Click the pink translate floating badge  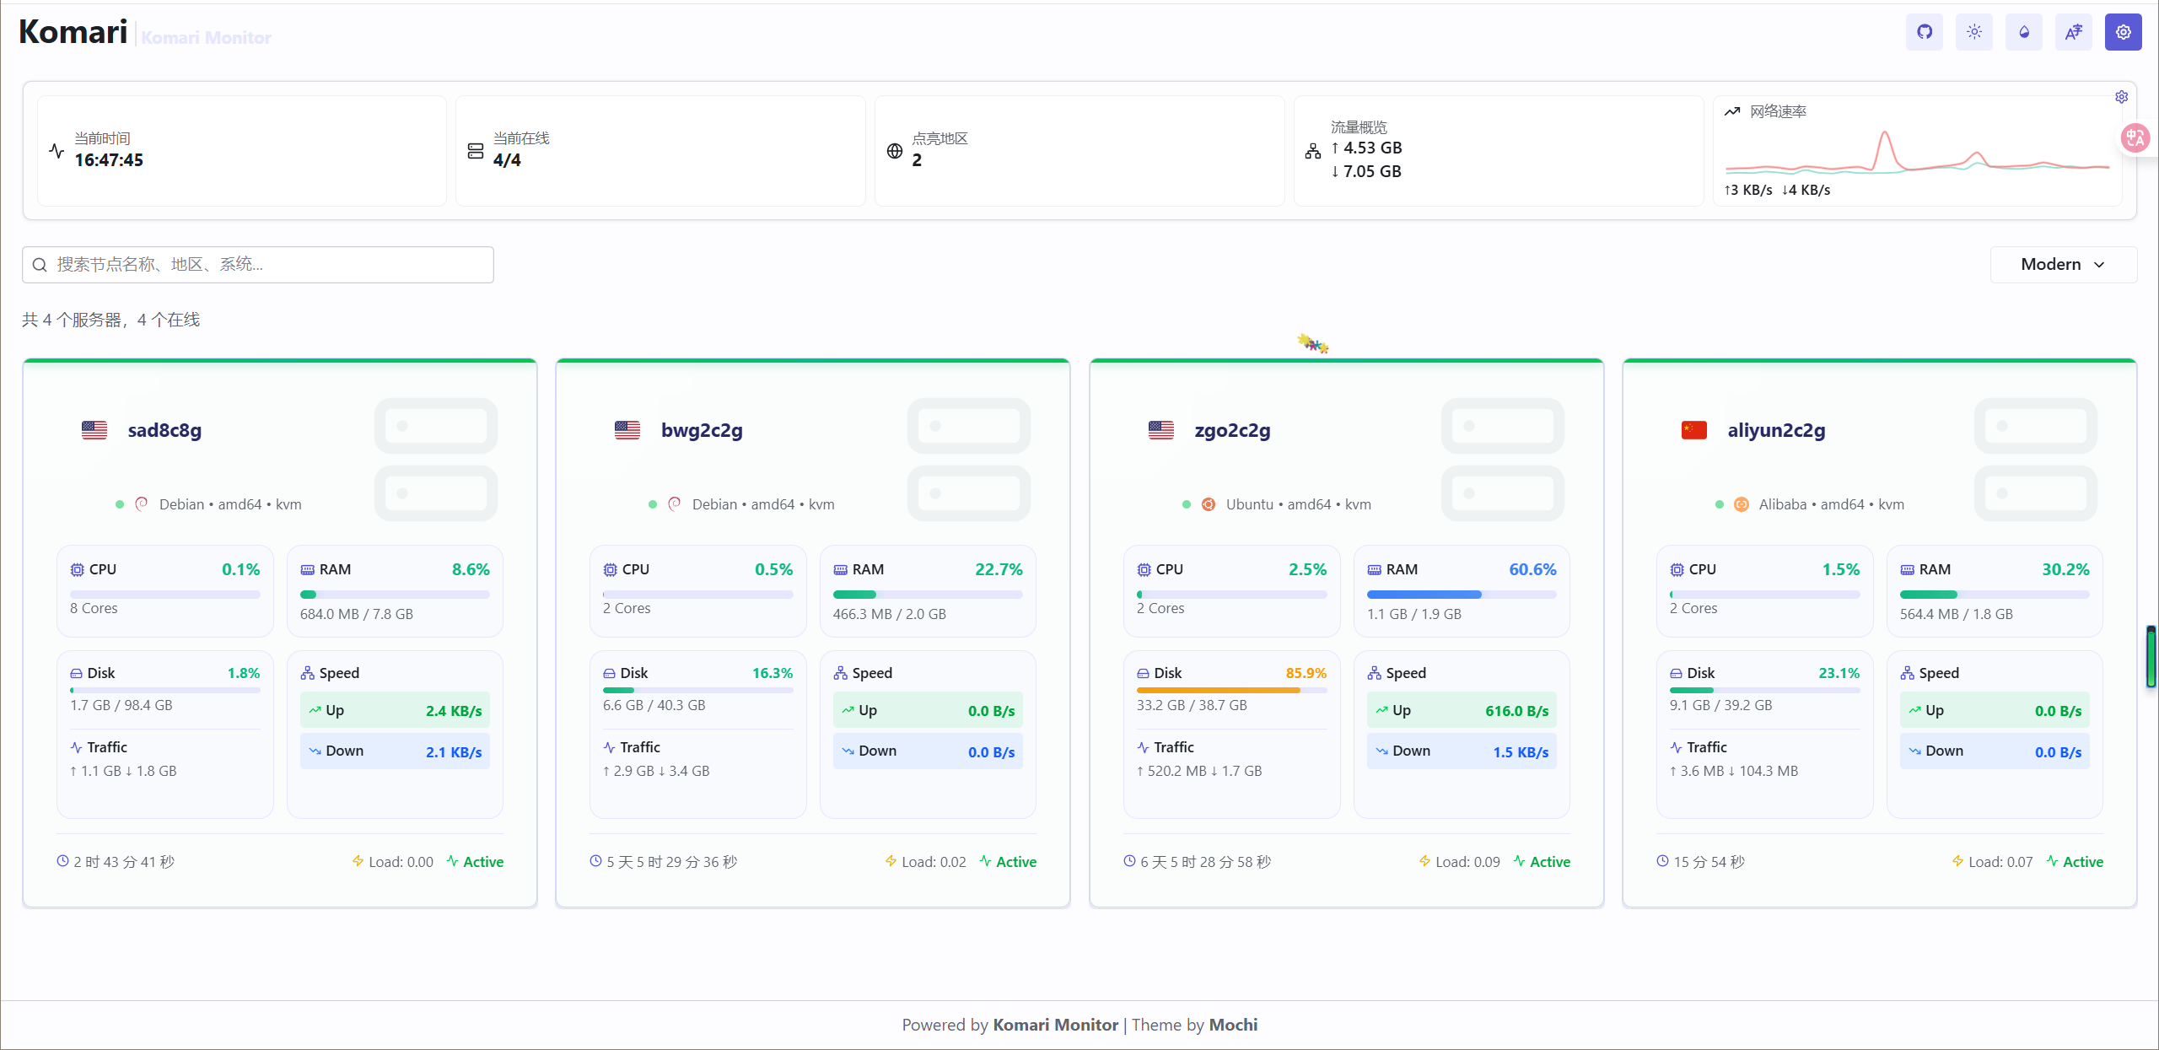click(2135, 137)
